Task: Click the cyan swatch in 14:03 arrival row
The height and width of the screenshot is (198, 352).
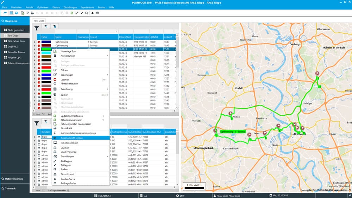Action: point(46,53)
